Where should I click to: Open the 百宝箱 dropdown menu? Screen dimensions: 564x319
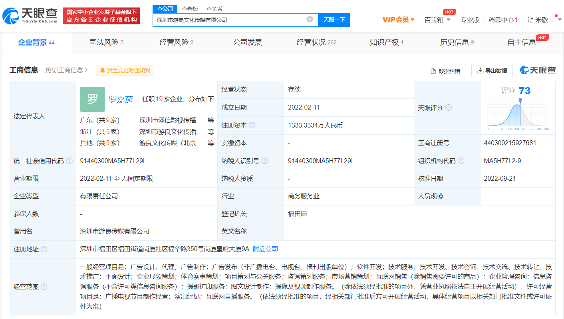tap(437, 20)
